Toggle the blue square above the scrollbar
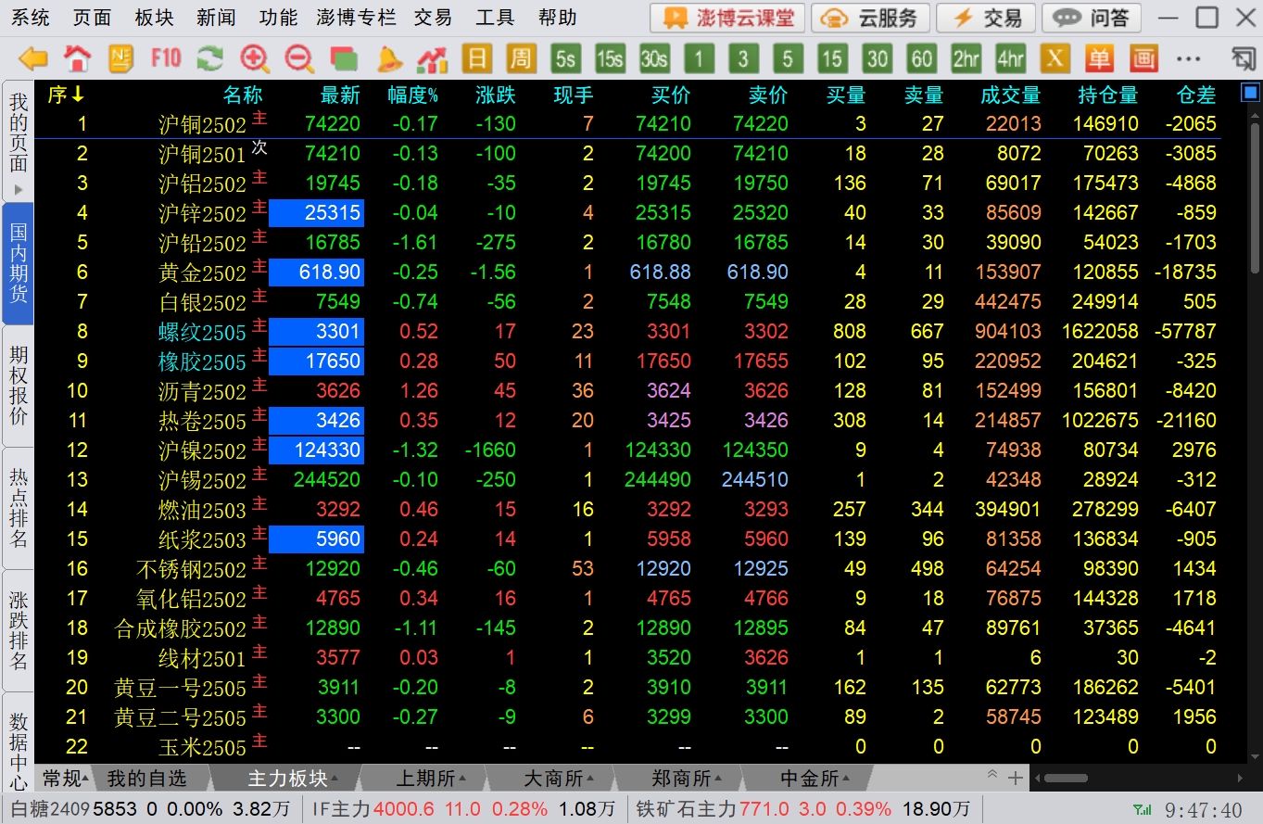The image size is (1263, 824). (1250, 94)
